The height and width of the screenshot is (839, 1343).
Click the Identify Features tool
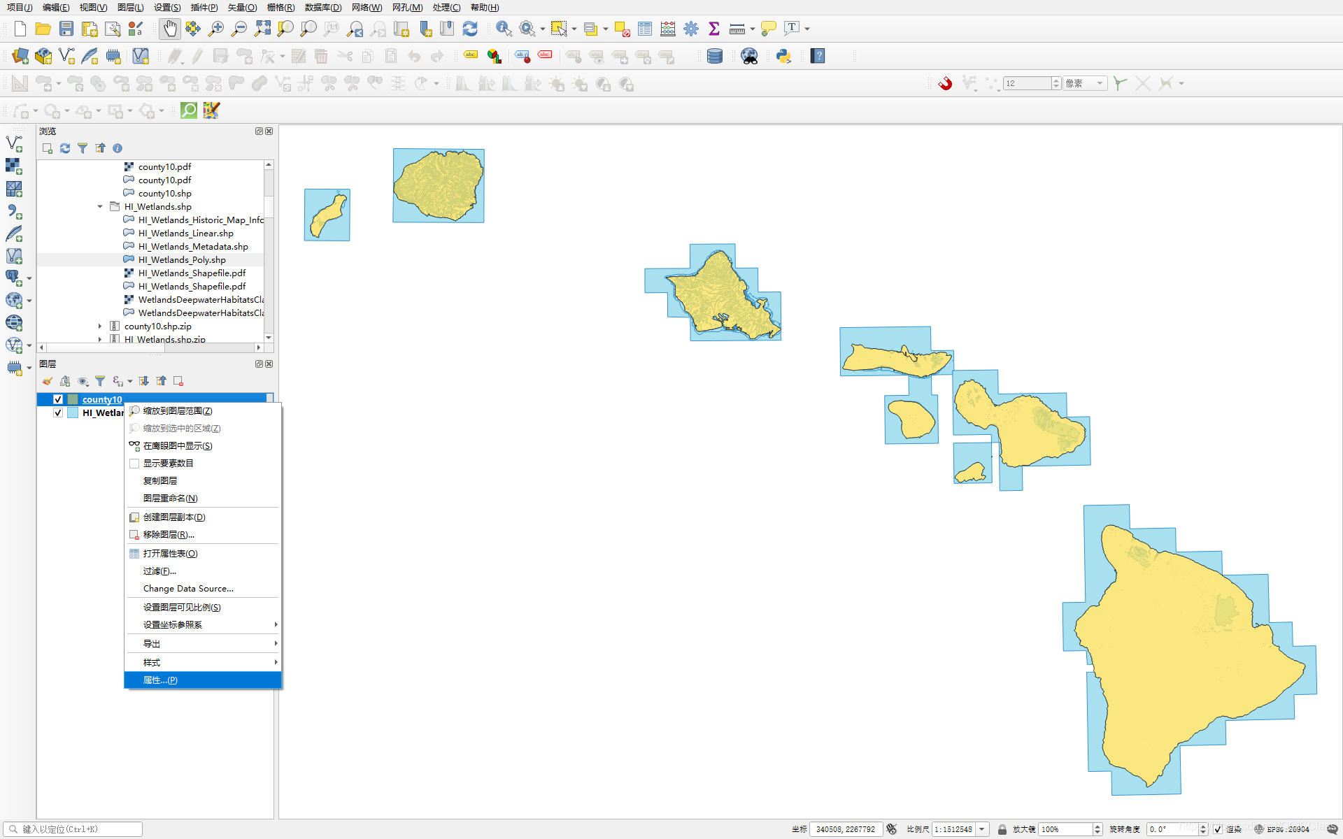pyautogui.click(x=504, y=29)
